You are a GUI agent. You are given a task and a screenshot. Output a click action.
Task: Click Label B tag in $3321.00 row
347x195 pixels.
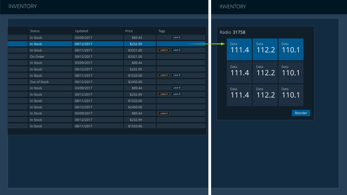click(x=176, y=50)
